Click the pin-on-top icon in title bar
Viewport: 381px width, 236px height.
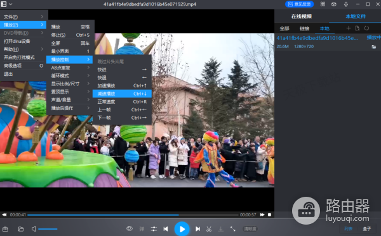pyautogui.click(x=346, y=4)
